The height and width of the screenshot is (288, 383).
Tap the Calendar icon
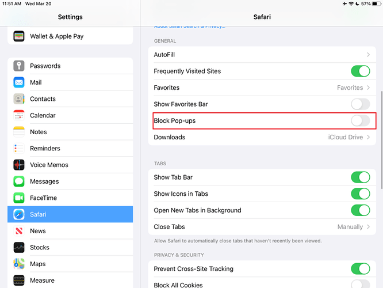(x=19, y=116)
